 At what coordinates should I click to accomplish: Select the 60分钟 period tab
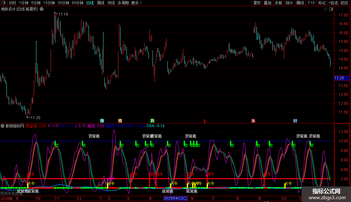77,3
